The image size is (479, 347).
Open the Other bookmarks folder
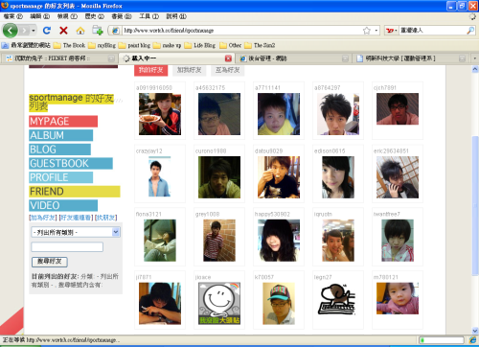pyautogui.click(x=231, y=45)
